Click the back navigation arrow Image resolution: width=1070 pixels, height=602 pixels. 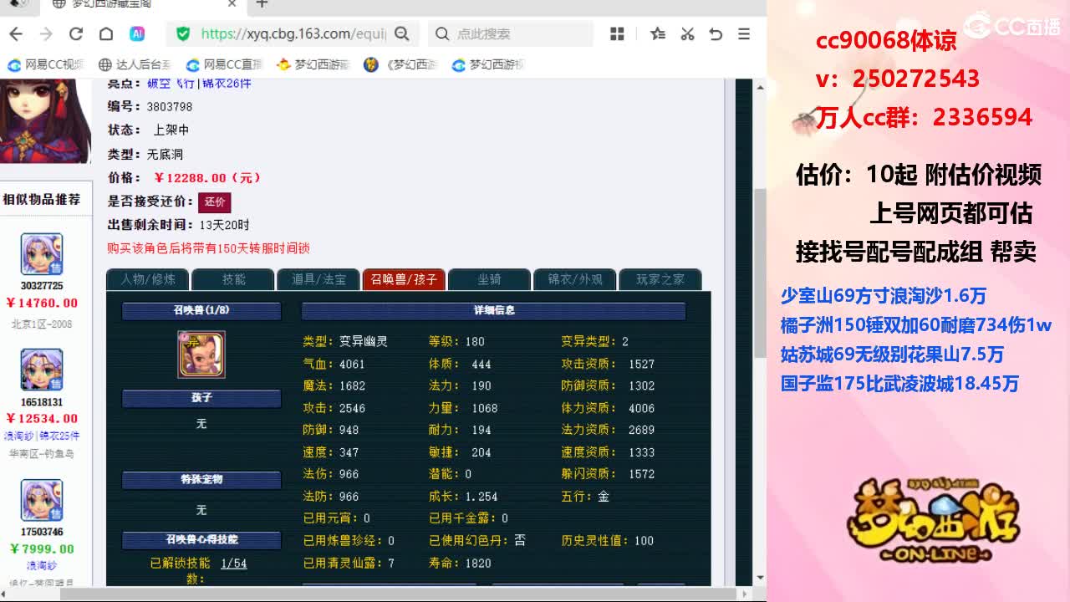pos(15,34)
